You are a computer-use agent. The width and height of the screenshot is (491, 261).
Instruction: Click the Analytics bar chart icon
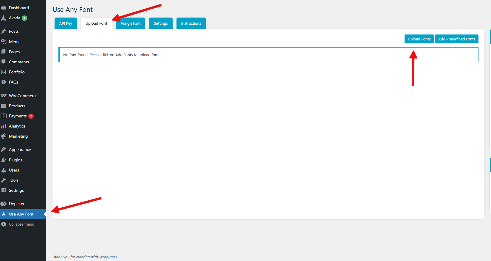[x=4, y=126]
